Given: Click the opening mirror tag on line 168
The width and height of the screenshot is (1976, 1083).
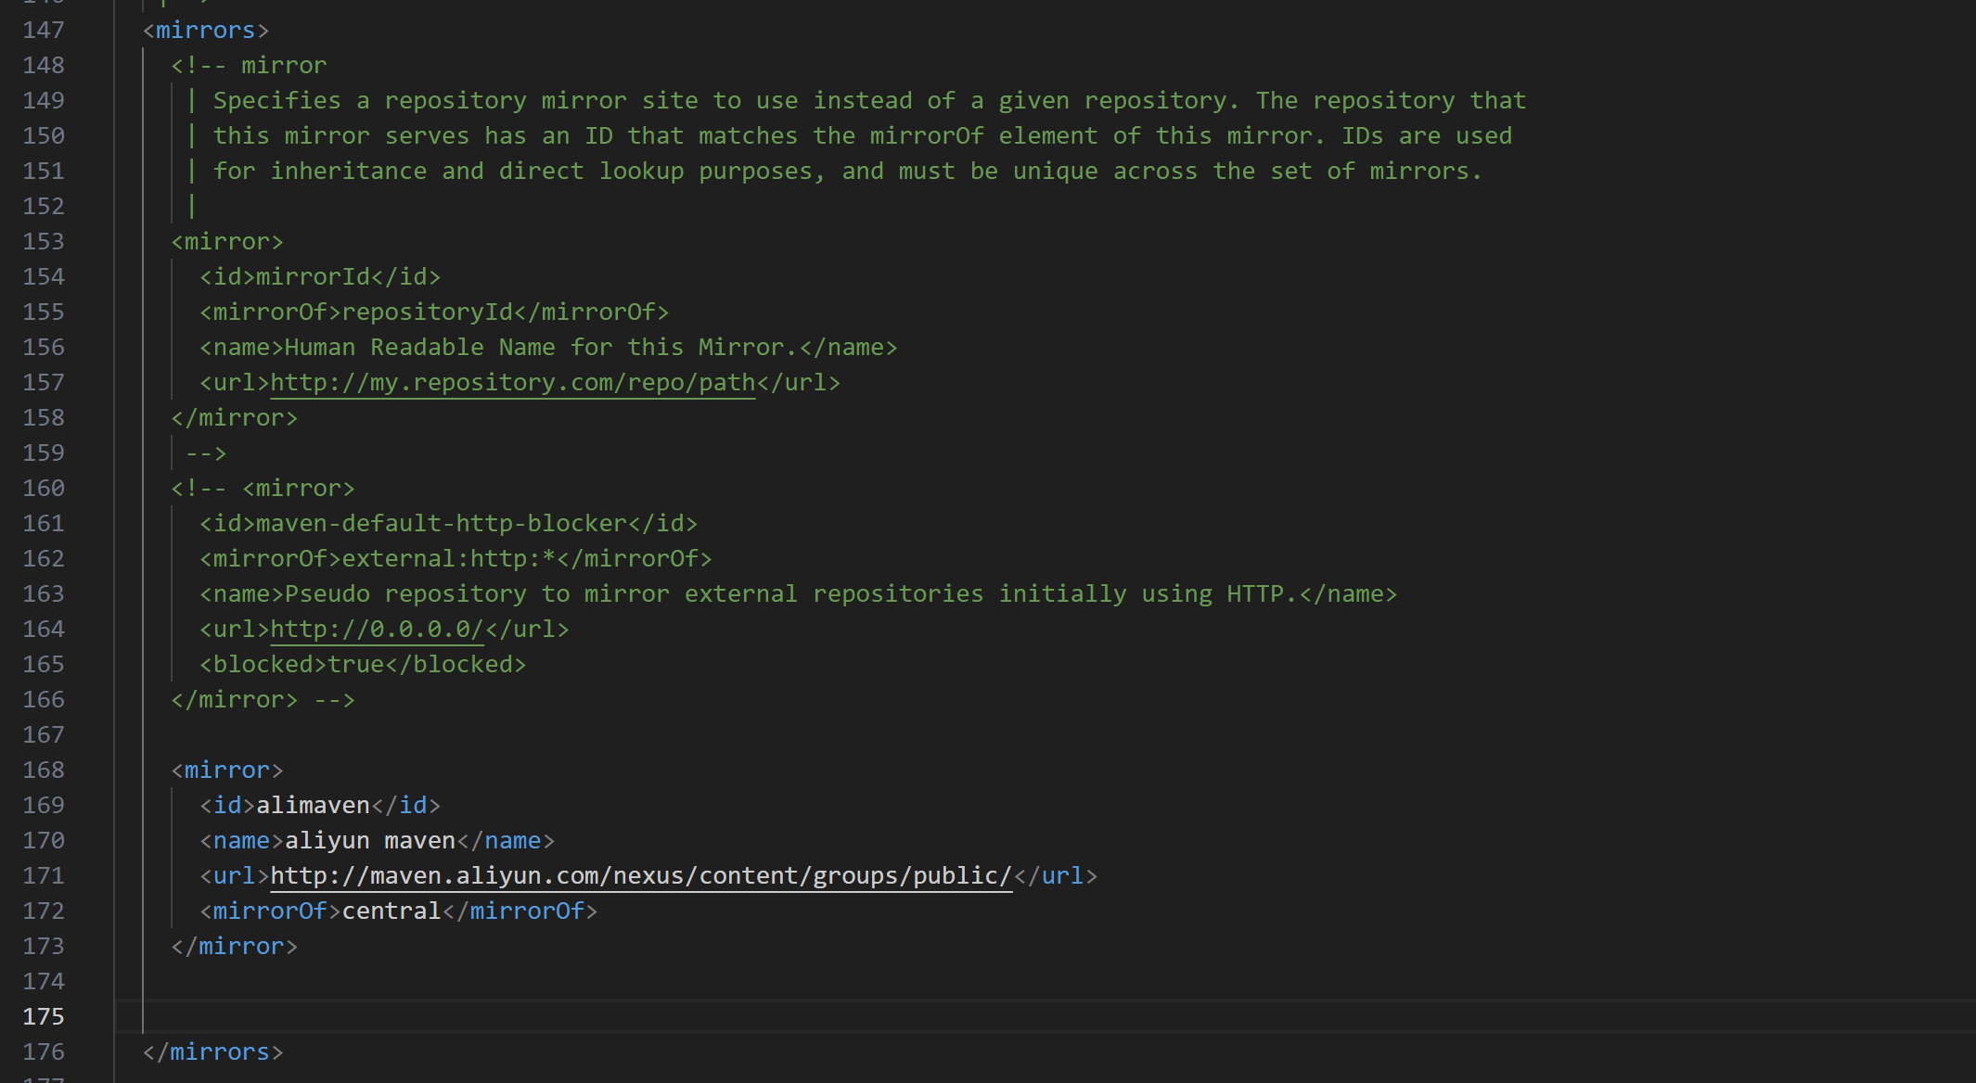Looking at the screenshot, I should (227, 770).
